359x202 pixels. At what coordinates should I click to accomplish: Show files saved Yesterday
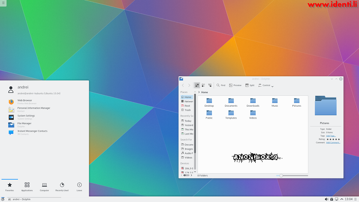(x=187, y=125)
